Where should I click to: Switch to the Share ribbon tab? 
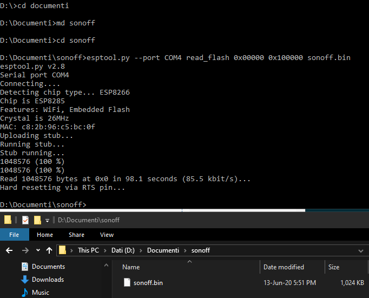pos(76,235)
